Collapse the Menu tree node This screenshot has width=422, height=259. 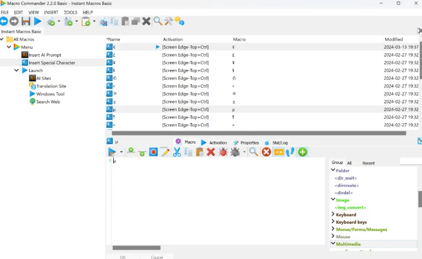coord(9,47)
